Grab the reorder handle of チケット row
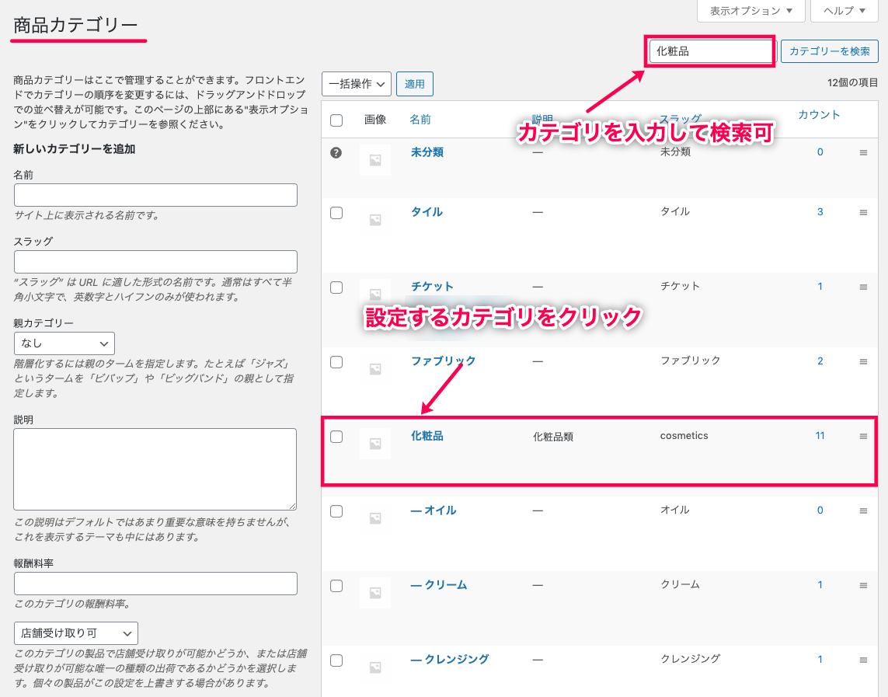Screen dimensions: 888x697 (863, 287)
